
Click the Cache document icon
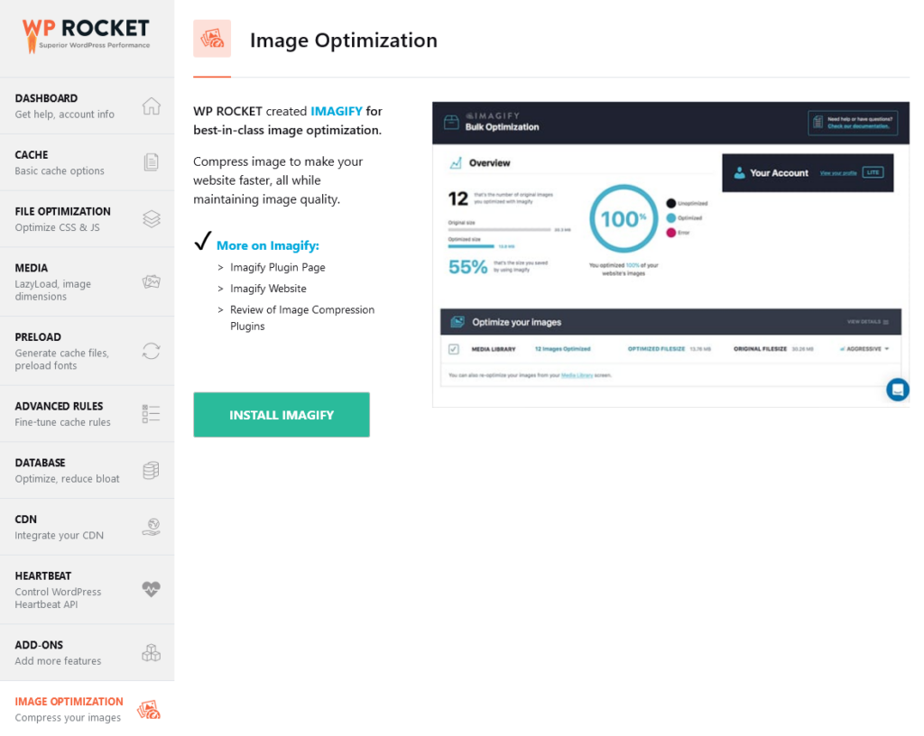pyautogui.click(x=152, y=162)
